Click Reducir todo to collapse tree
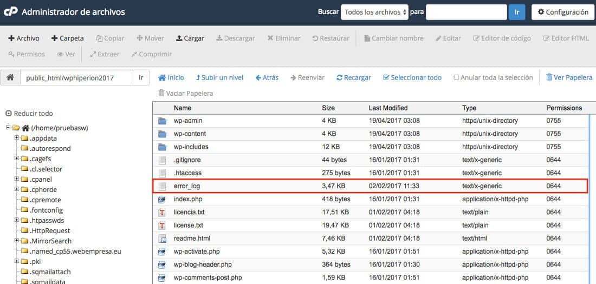The height and width of the screenshot is (284, 596). [30, 114]
